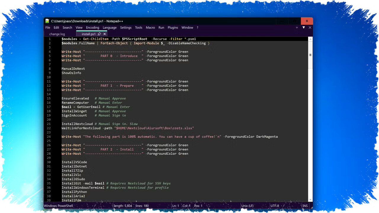Click the pin icon on install.ps1 tab
The image size is (379, 213).
(99, 34)
